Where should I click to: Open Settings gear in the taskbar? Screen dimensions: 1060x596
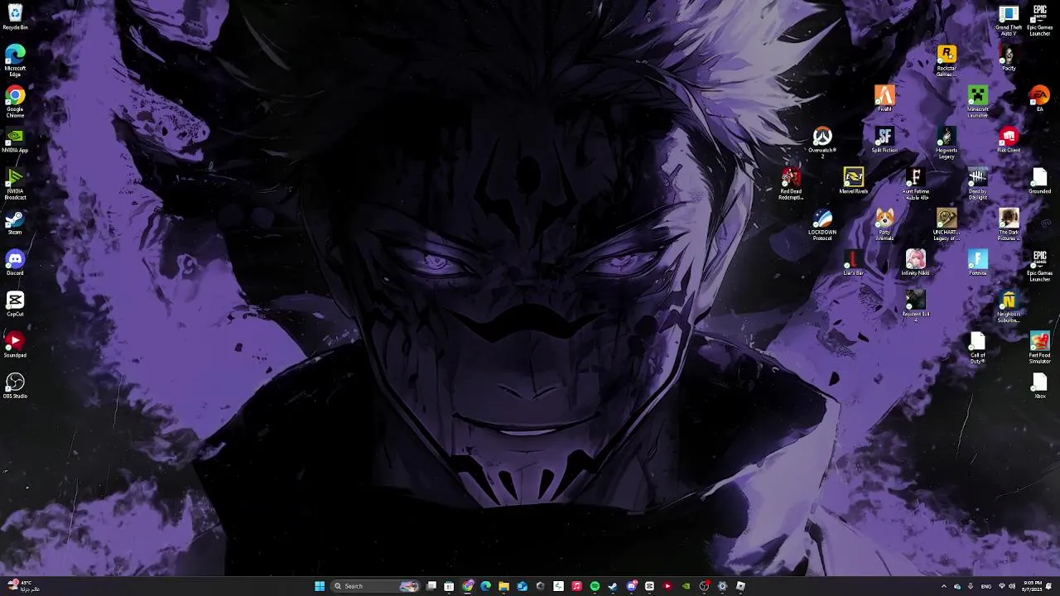coord(722,586)
